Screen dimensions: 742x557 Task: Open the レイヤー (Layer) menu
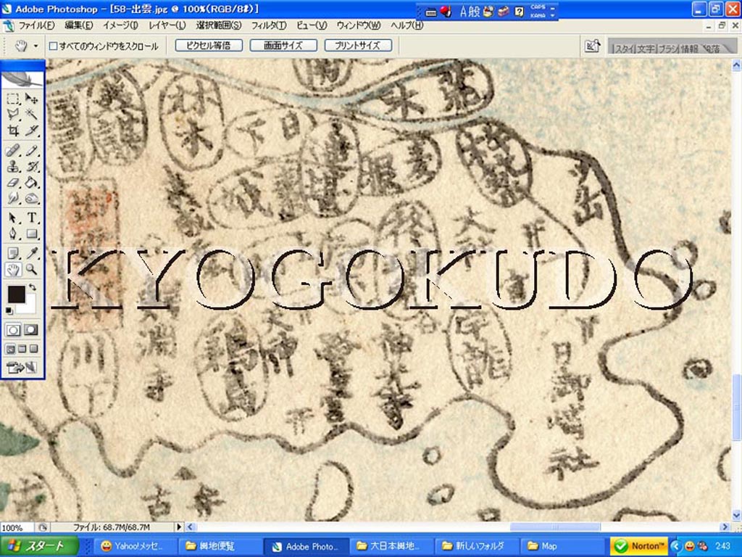tap(167, 25)
